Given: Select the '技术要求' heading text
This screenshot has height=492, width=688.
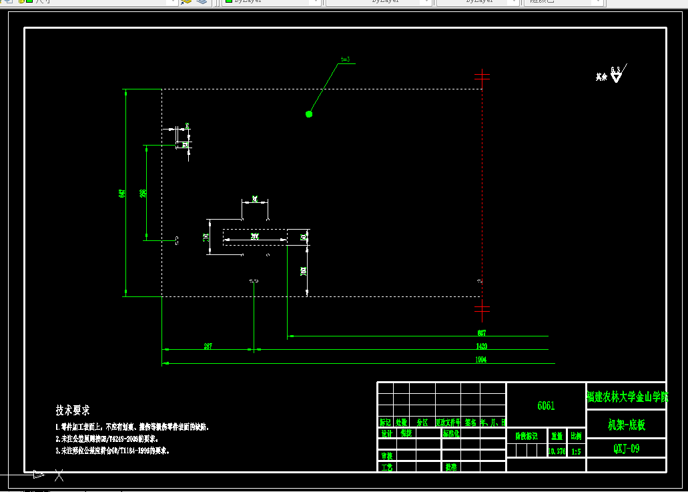Looking at the screenshot, I should pyautogui.click(x=72, y=411).
